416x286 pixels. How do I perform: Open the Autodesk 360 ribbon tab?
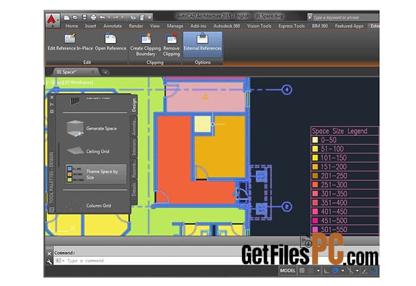[226, 26]
